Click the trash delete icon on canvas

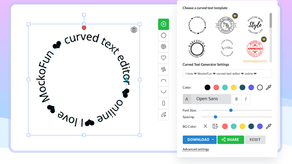[x=134, y=30]
